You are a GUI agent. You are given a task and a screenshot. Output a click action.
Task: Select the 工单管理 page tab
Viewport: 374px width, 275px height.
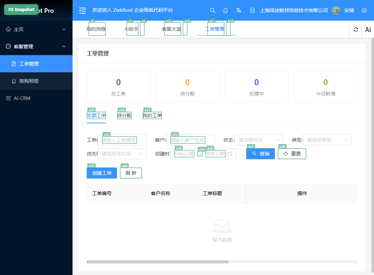click(x=215, y=29)
